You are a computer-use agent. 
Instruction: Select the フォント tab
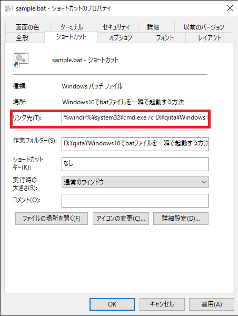pos(165,38)
